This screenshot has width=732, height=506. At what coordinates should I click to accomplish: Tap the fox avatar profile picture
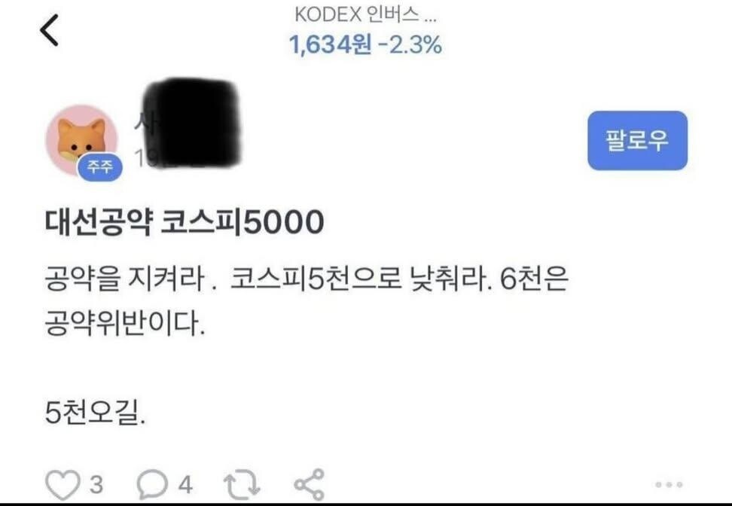[x=81, y=140]
